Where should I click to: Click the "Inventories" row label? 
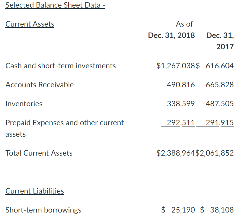pos(24,104)
